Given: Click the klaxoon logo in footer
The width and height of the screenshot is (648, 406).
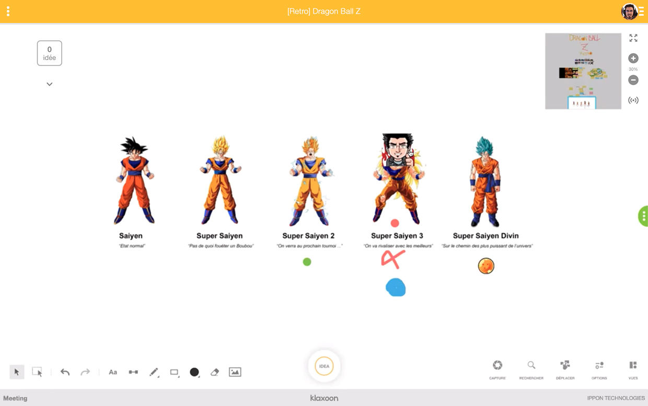Looking at the screenshot, I should [324, 398].
